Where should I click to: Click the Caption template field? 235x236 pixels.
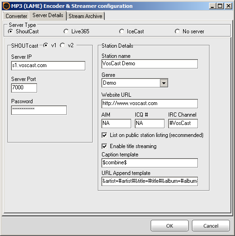(x=150, y=163)
